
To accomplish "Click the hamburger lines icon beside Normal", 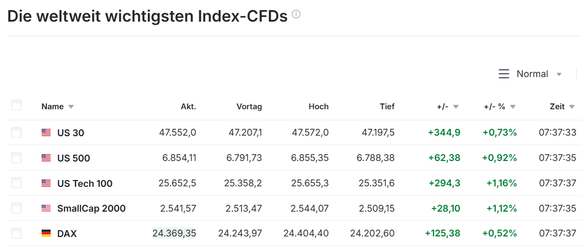I will click(x=504, y=74).
